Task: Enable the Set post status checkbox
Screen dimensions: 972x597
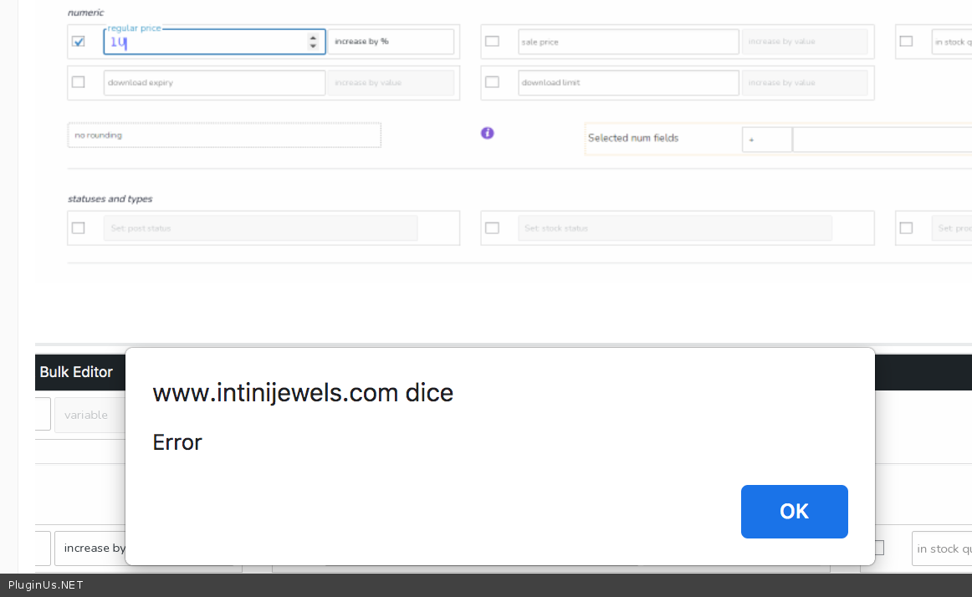Action: point(79,227)
